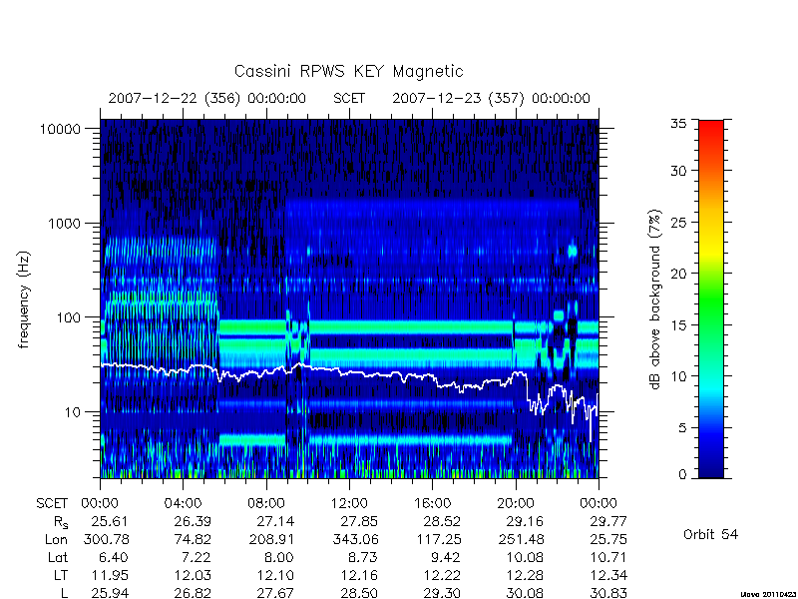Click the Lon value 208.91
Image resolution: width=798 pixels, height=599 pixels.
click(271, 539)
